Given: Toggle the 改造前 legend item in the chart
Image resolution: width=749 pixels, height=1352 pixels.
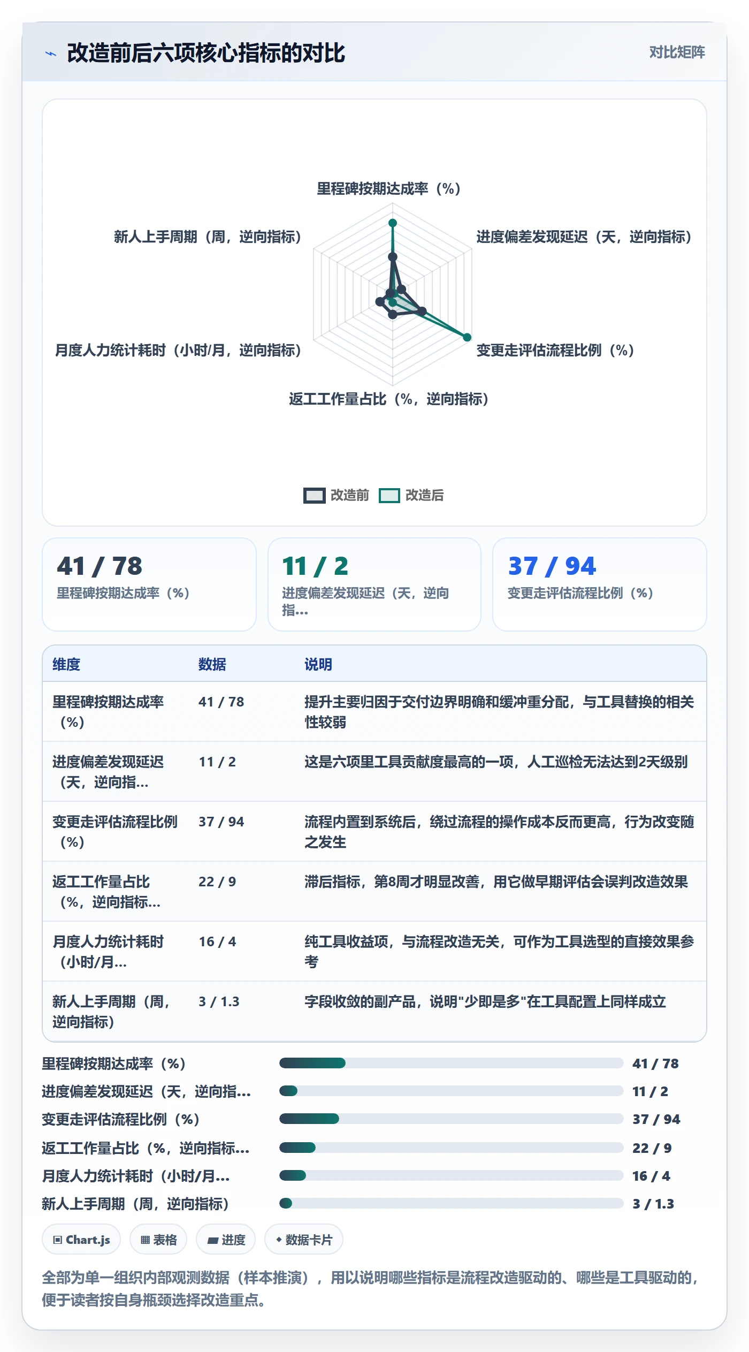Looking at the screenshot, I should (336, 495).
